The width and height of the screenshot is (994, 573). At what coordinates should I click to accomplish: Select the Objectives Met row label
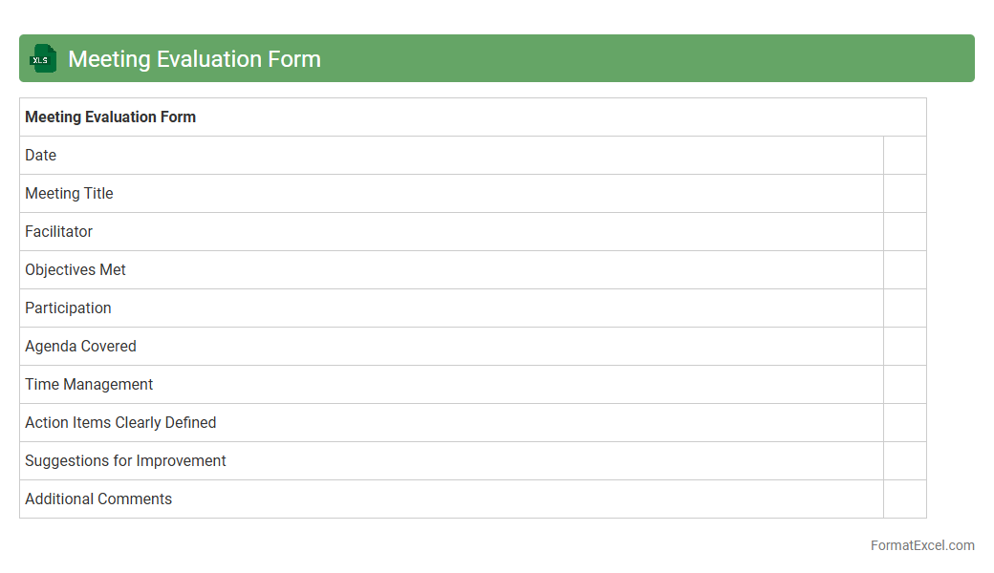(x=76, y=270)
